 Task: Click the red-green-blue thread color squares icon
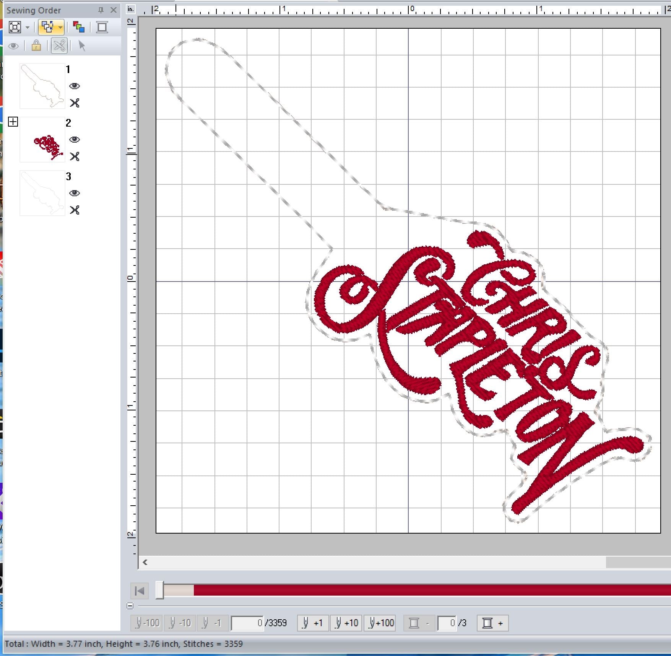[x=79, y=27]
